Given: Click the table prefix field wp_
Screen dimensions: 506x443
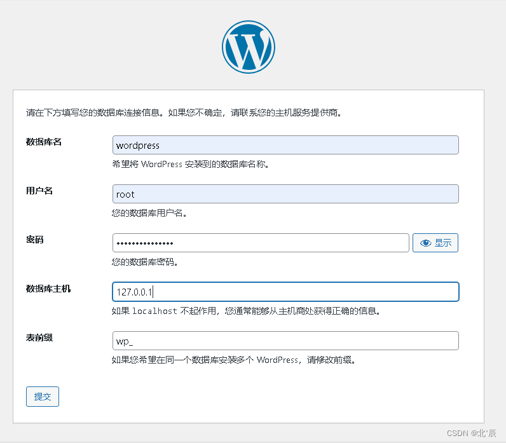Looking at the screenshot, I should click(x=285, y=341).
